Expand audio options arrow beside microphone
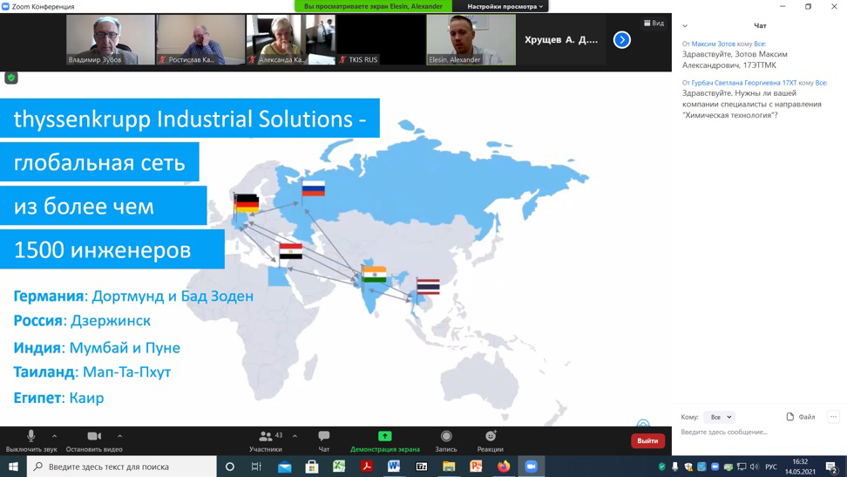The image size is (847, 477). (x=55, y=436)
